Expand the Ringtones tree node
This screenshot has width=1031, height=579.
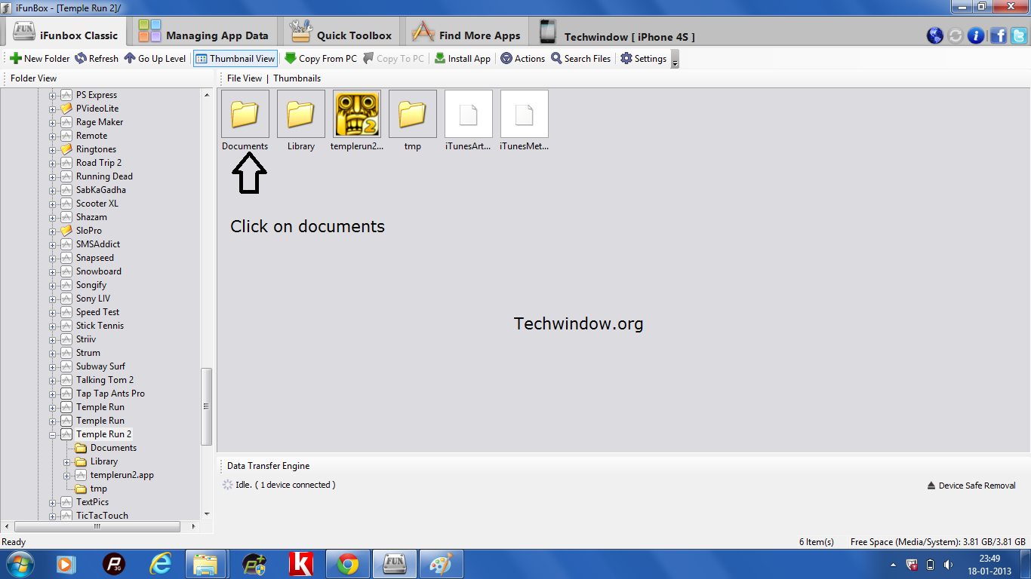coord(53,149)
